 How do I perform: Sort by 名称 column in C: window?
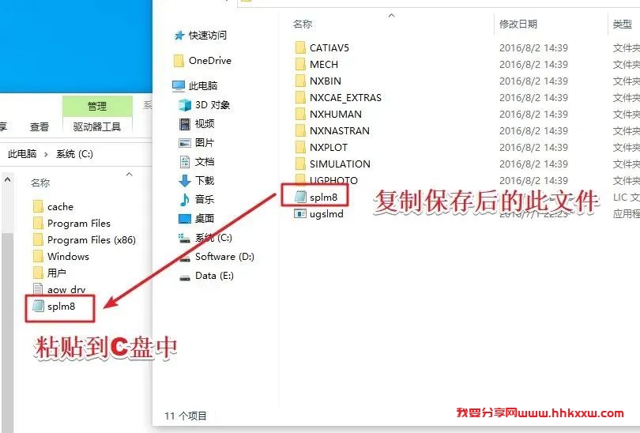tap(40, 183)
